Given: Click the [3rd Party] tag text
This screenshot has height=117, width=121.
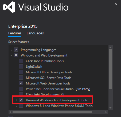Looking at the screenshot, I should coord(83,89).
